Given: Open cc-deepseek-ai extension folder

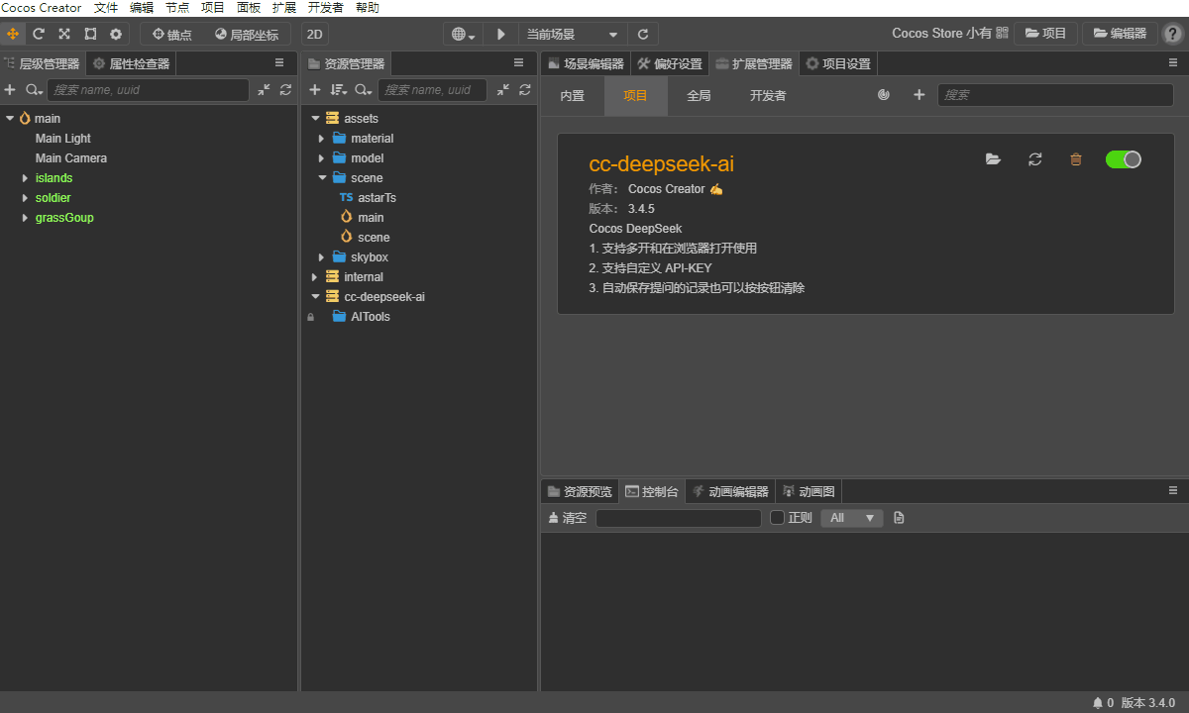Looking at the screenshot, I should point(993,159).
